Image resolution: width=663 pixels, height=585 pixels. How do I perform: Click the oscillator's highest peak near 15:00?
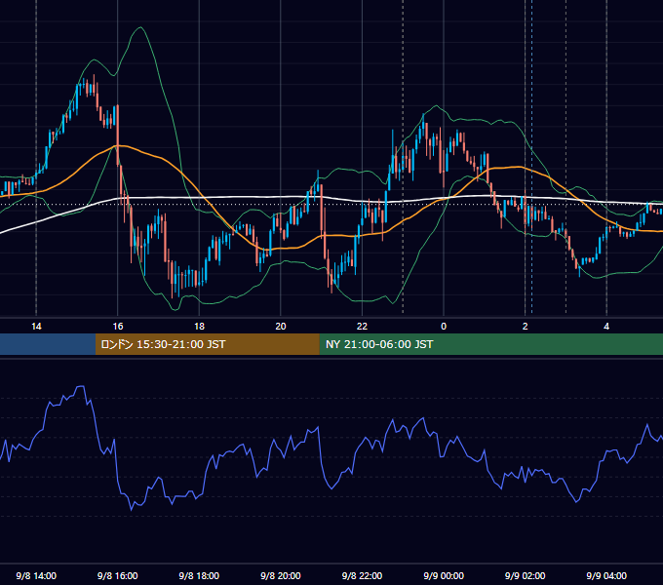coord(80,386)
